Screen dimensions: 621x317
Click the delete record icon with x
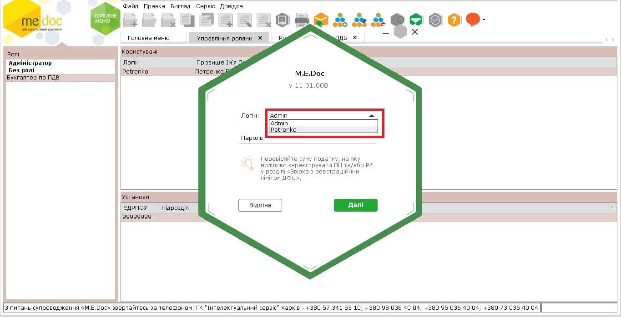pos(264,20)
